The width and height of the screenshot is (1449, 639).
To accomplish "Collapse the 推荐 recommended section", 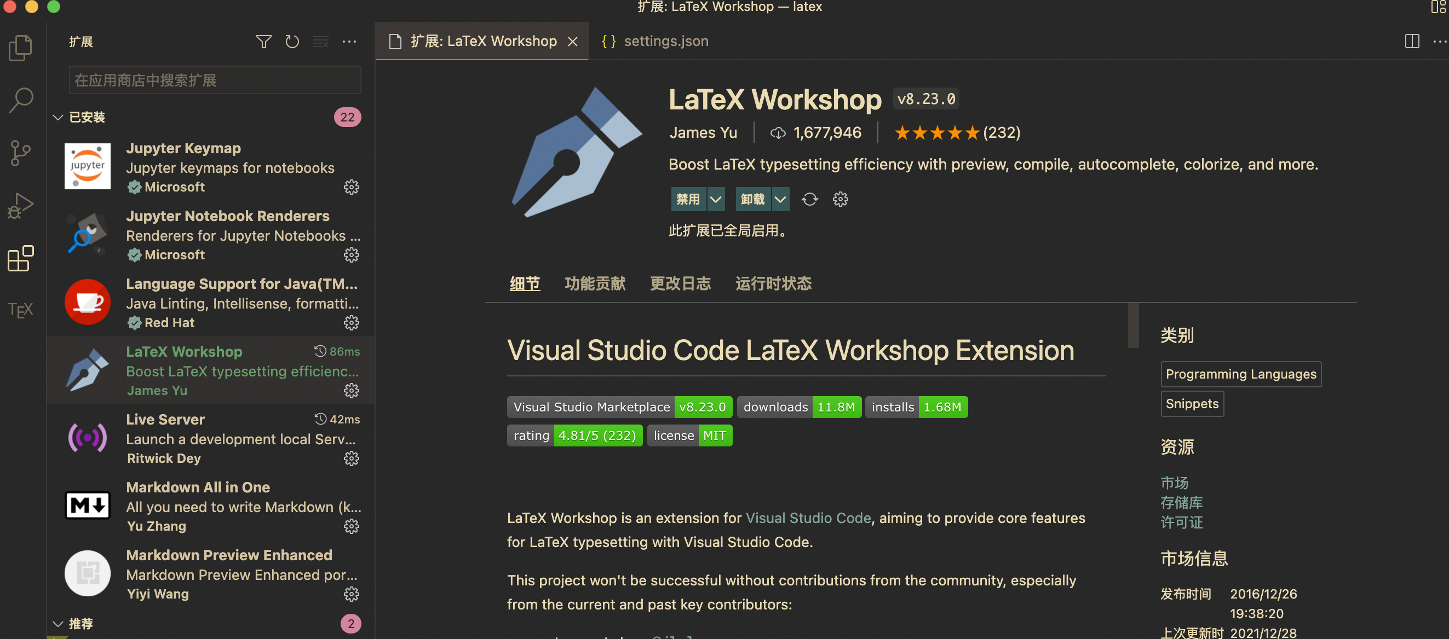I will coord(58,624).
